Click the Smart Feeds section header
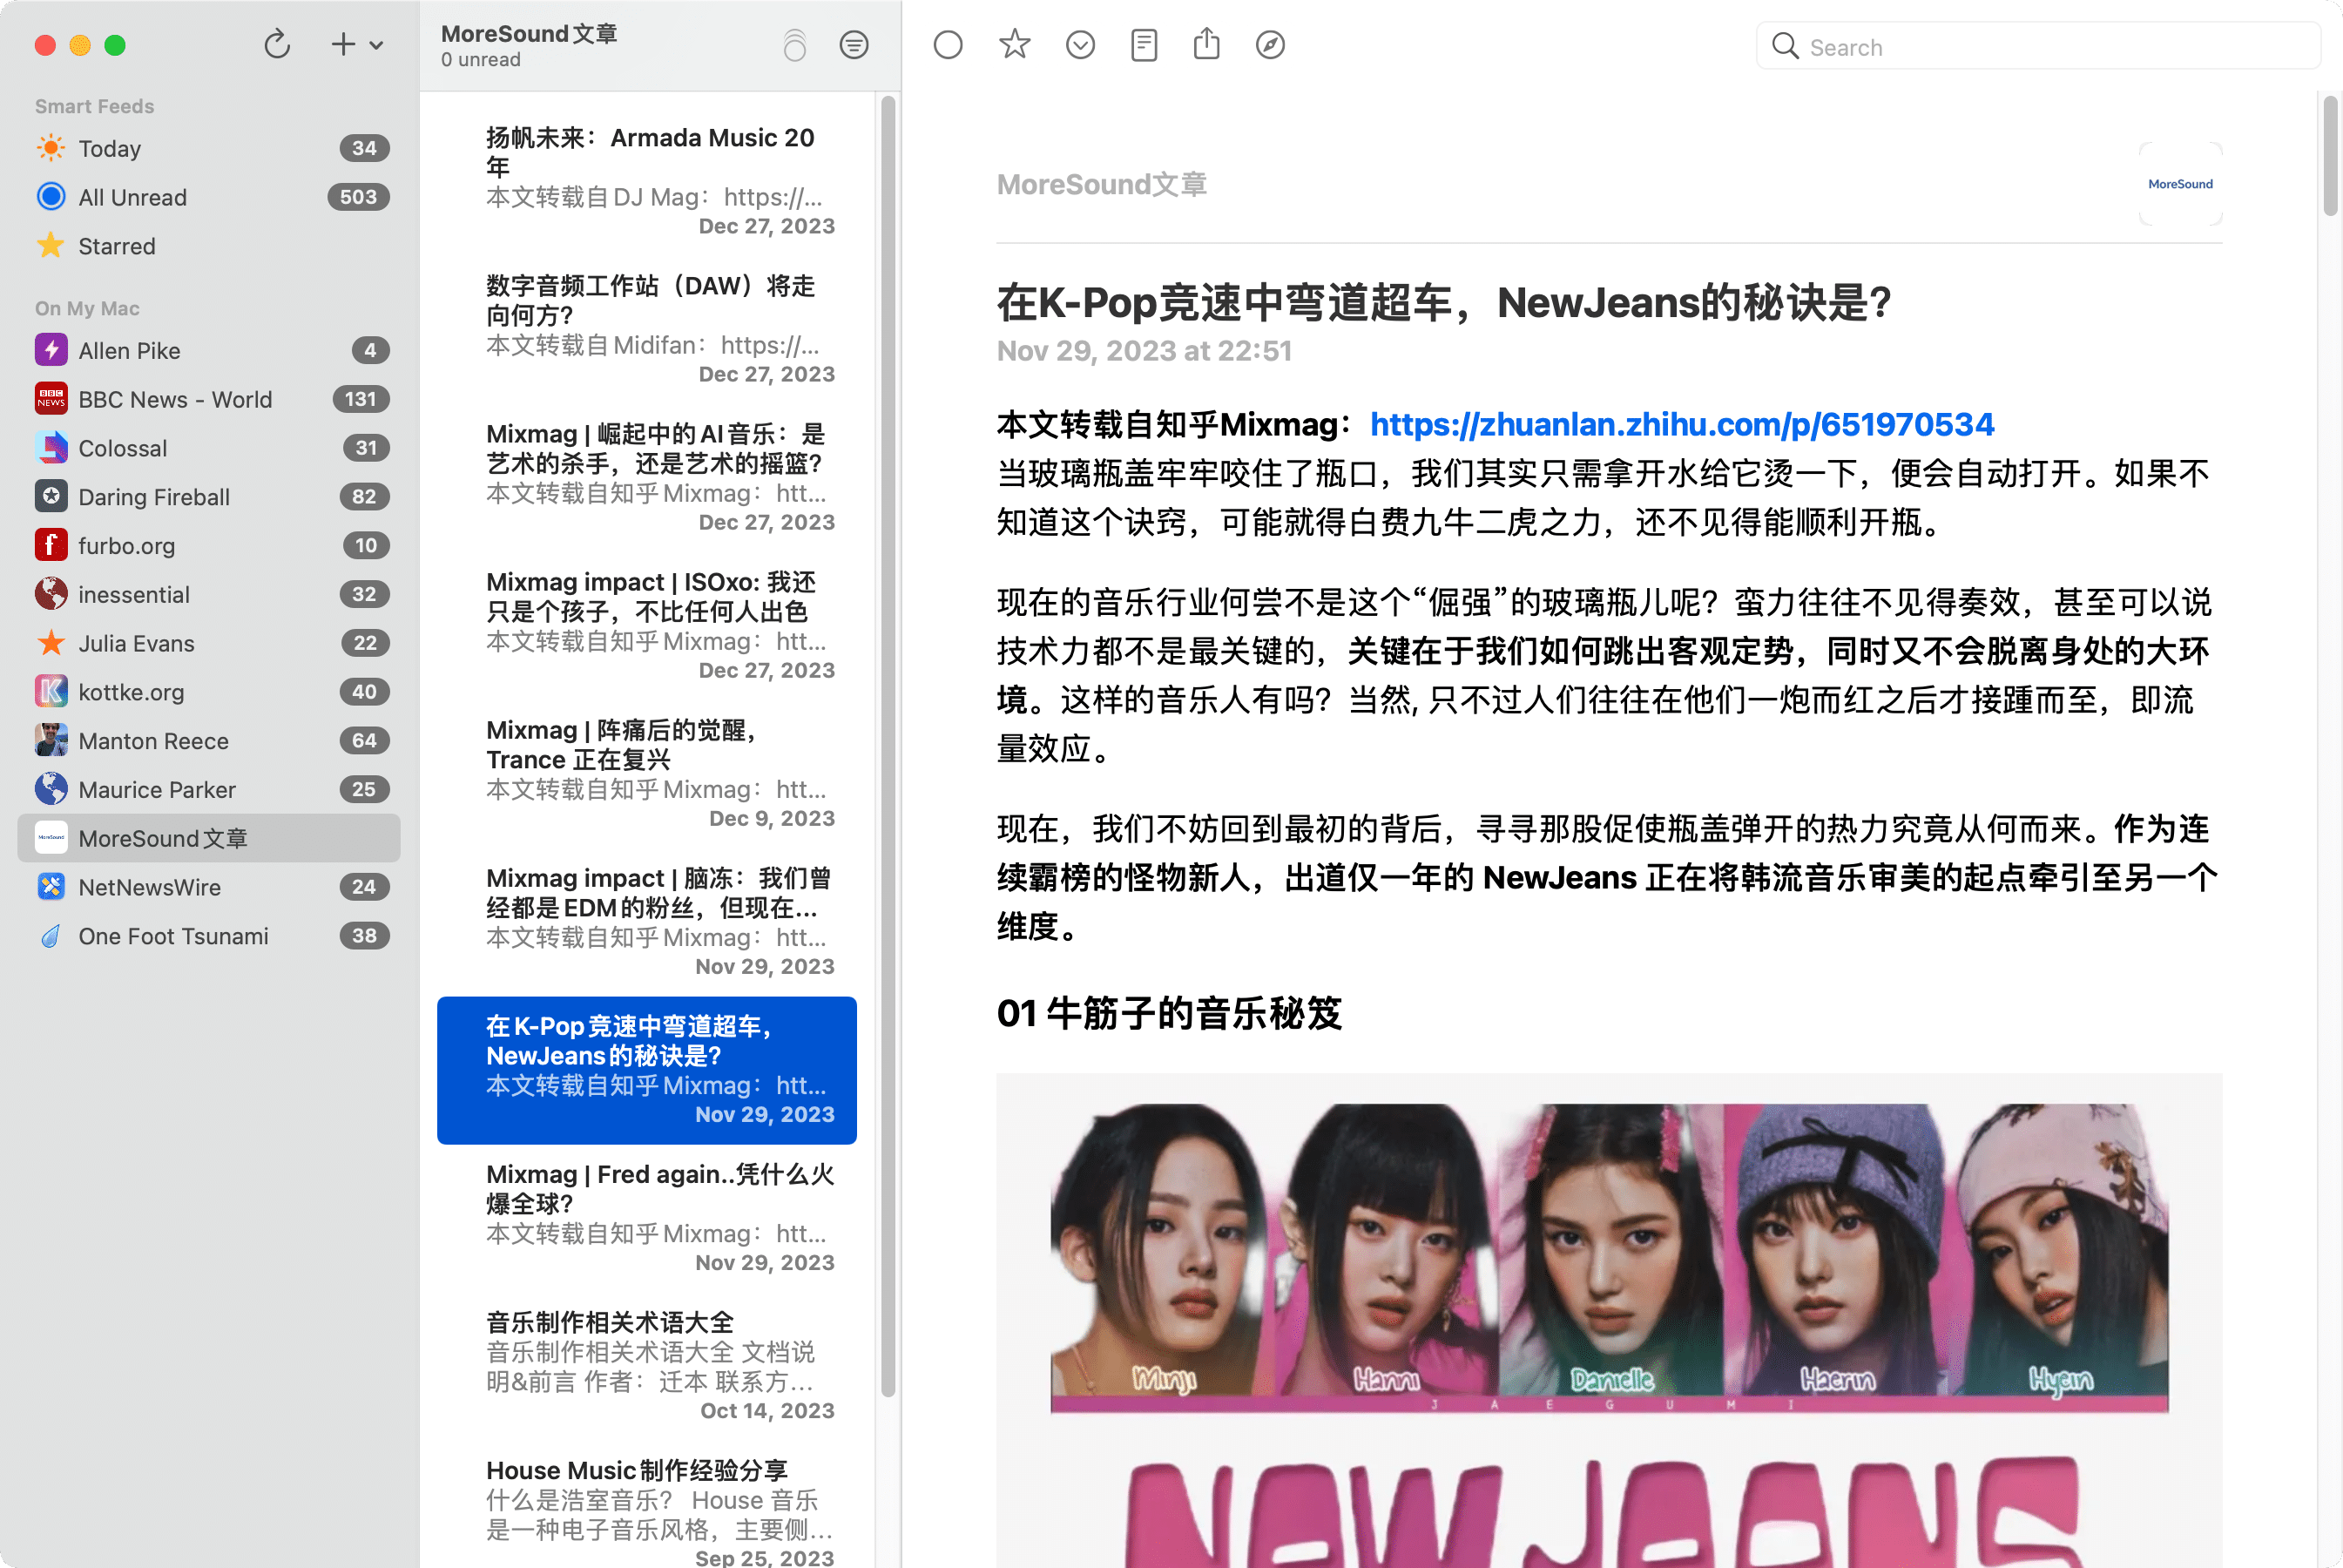 tap(94, 106)
